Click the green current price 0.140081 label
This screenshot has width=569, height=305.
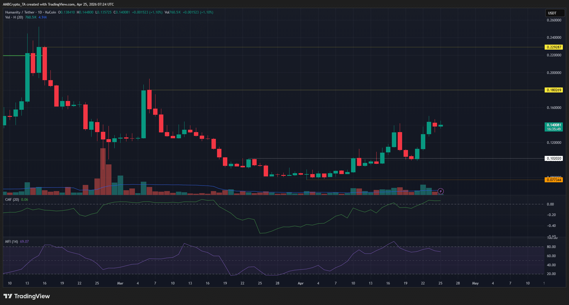tap(554, 125)
